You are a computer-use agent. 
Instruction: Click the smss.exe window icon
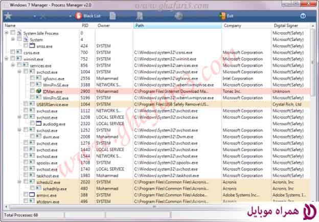tap(32, 46)
